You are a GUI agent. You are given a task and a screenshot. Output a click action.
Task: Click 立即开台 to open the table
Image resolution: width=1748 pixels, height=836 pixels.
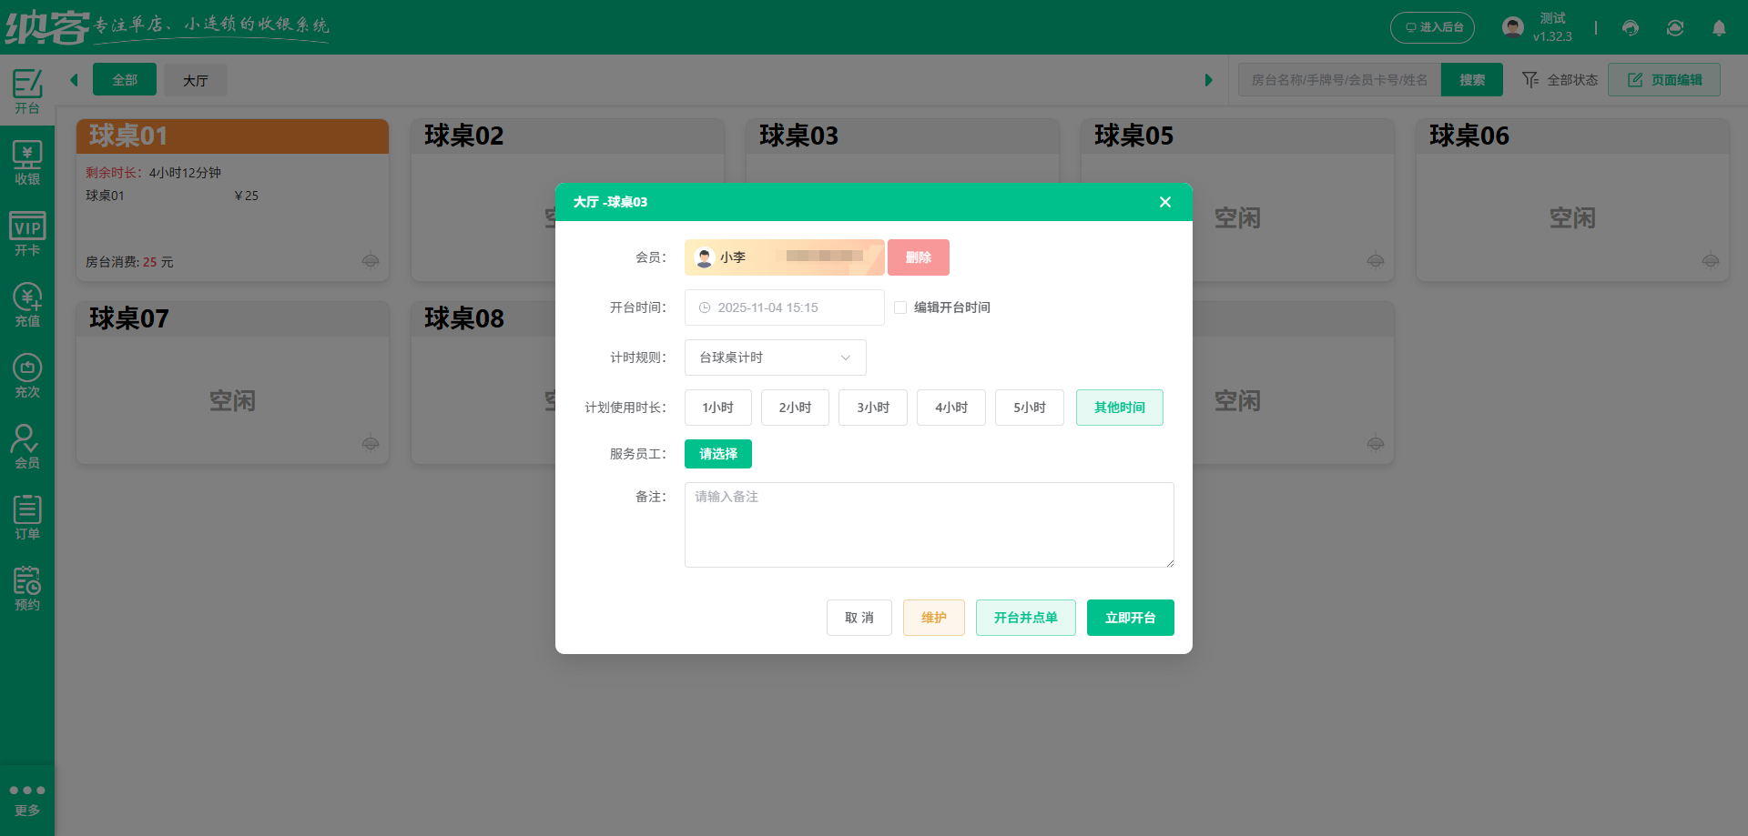(x=1130, y=618)
